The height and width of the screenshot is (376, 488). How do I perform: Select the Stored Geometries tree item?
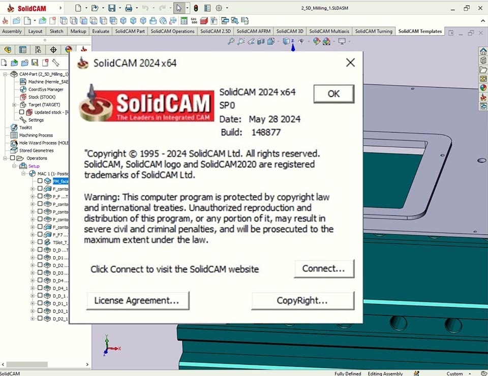[32, 150]
